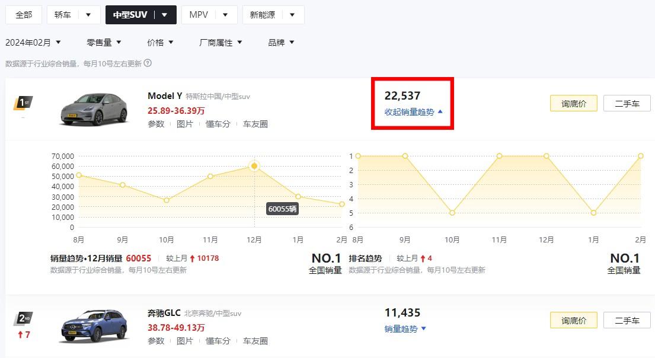Collapse the 收起销量趋势 link

click(413, 111)
